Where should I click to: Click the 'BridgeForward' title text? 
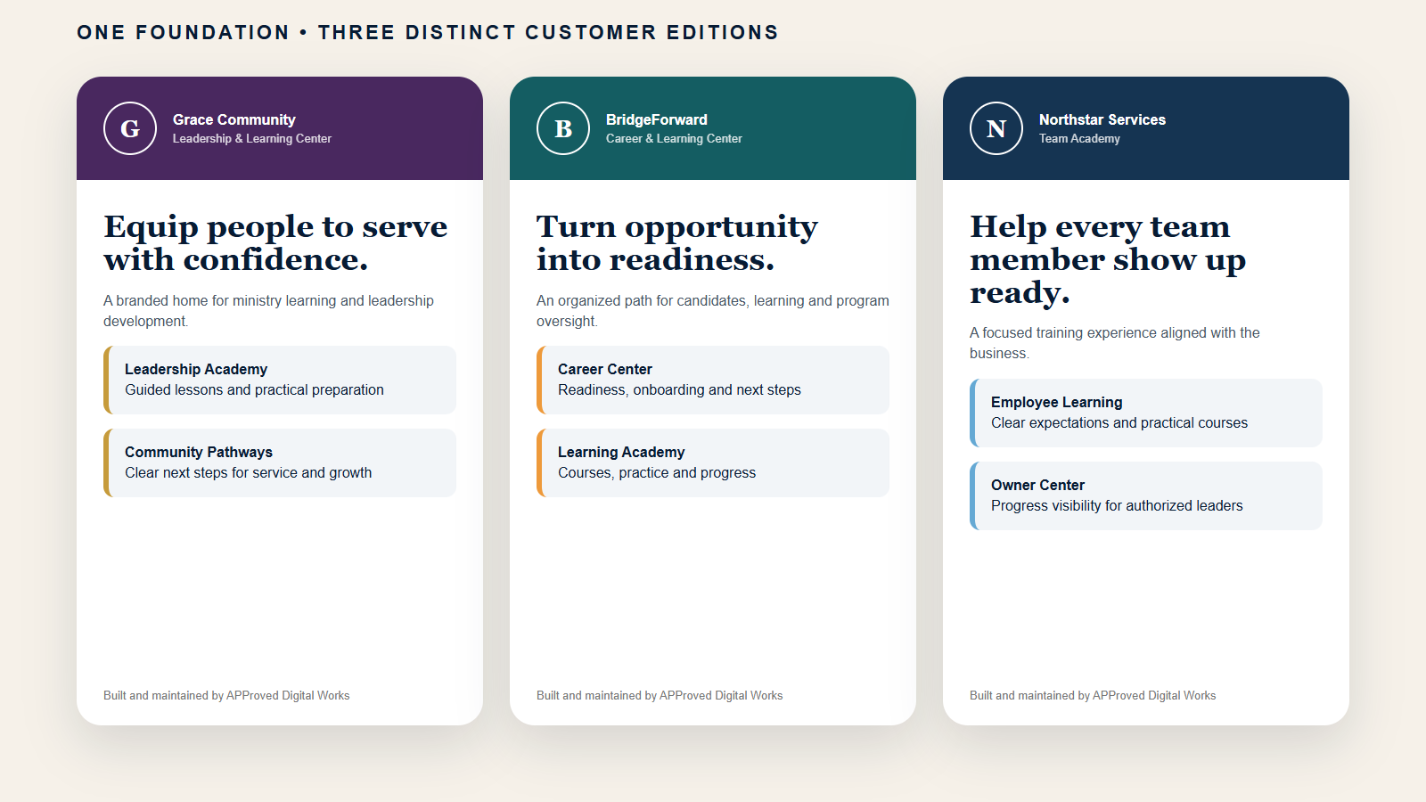657,119
